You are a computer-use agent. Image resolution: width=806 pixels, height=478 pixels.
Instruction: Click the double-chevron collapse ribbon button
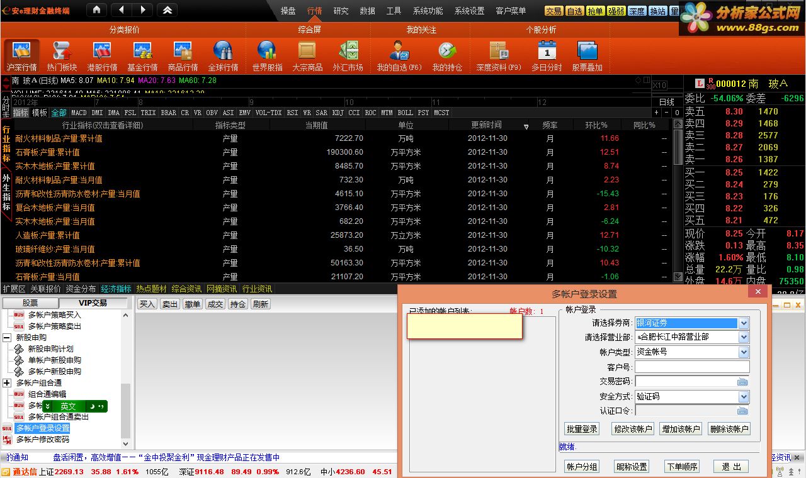(167, 9)
